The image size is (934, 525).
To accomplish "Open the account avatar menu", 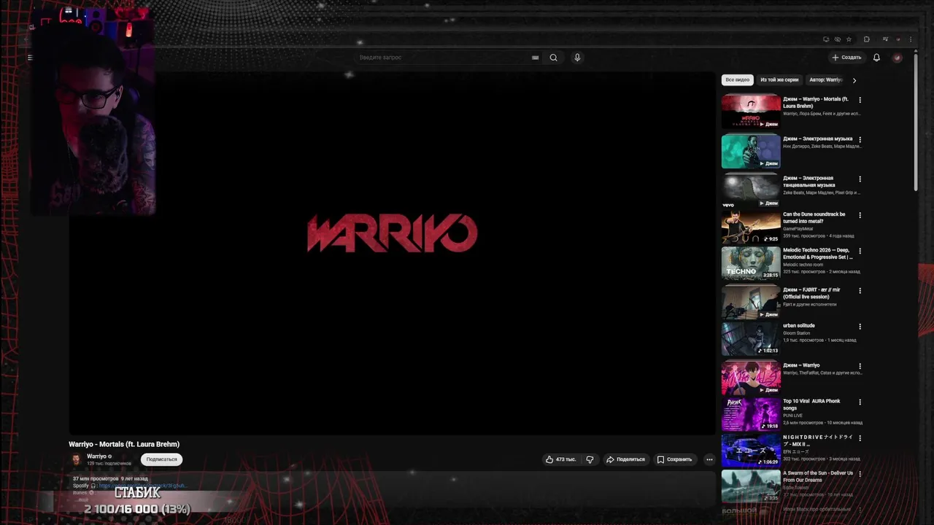I will point(898,58).
